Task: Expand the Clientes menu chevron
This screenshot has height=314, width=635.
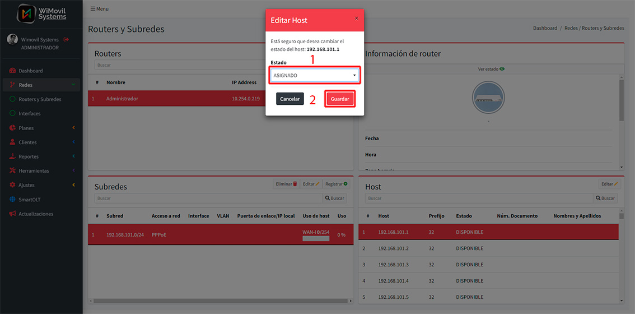Action: (73, 142)
